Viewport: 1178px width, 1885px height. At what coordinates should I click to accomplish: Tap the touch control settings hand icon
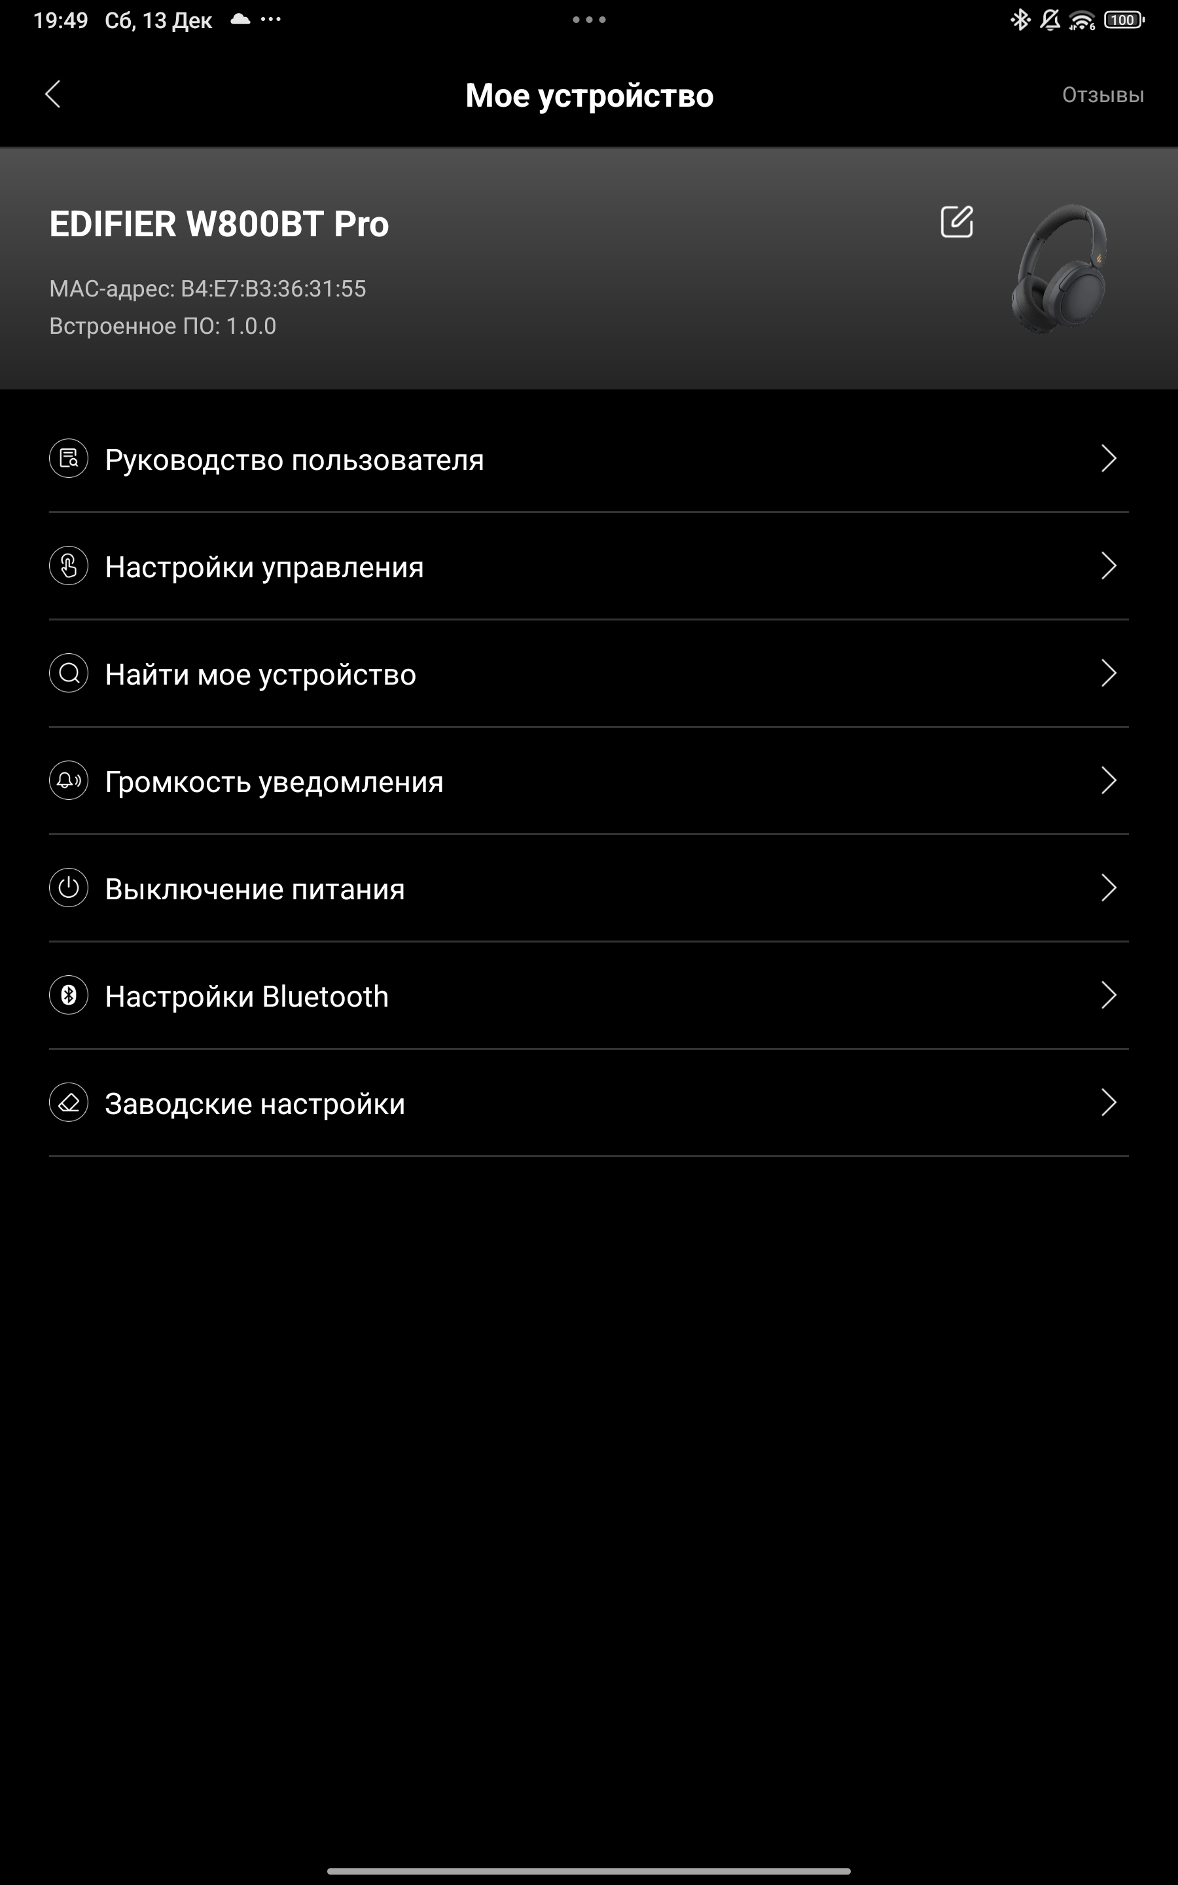[69, 565]
